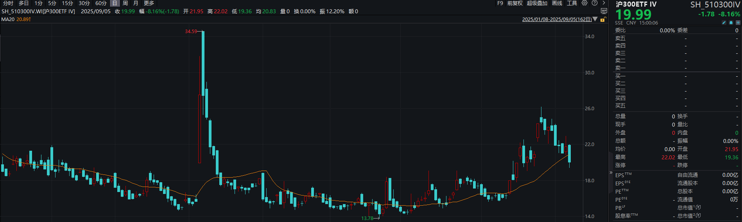742x222 pixels.
Task: Toggle the MA20 indicator label
Action: [8, 19]
